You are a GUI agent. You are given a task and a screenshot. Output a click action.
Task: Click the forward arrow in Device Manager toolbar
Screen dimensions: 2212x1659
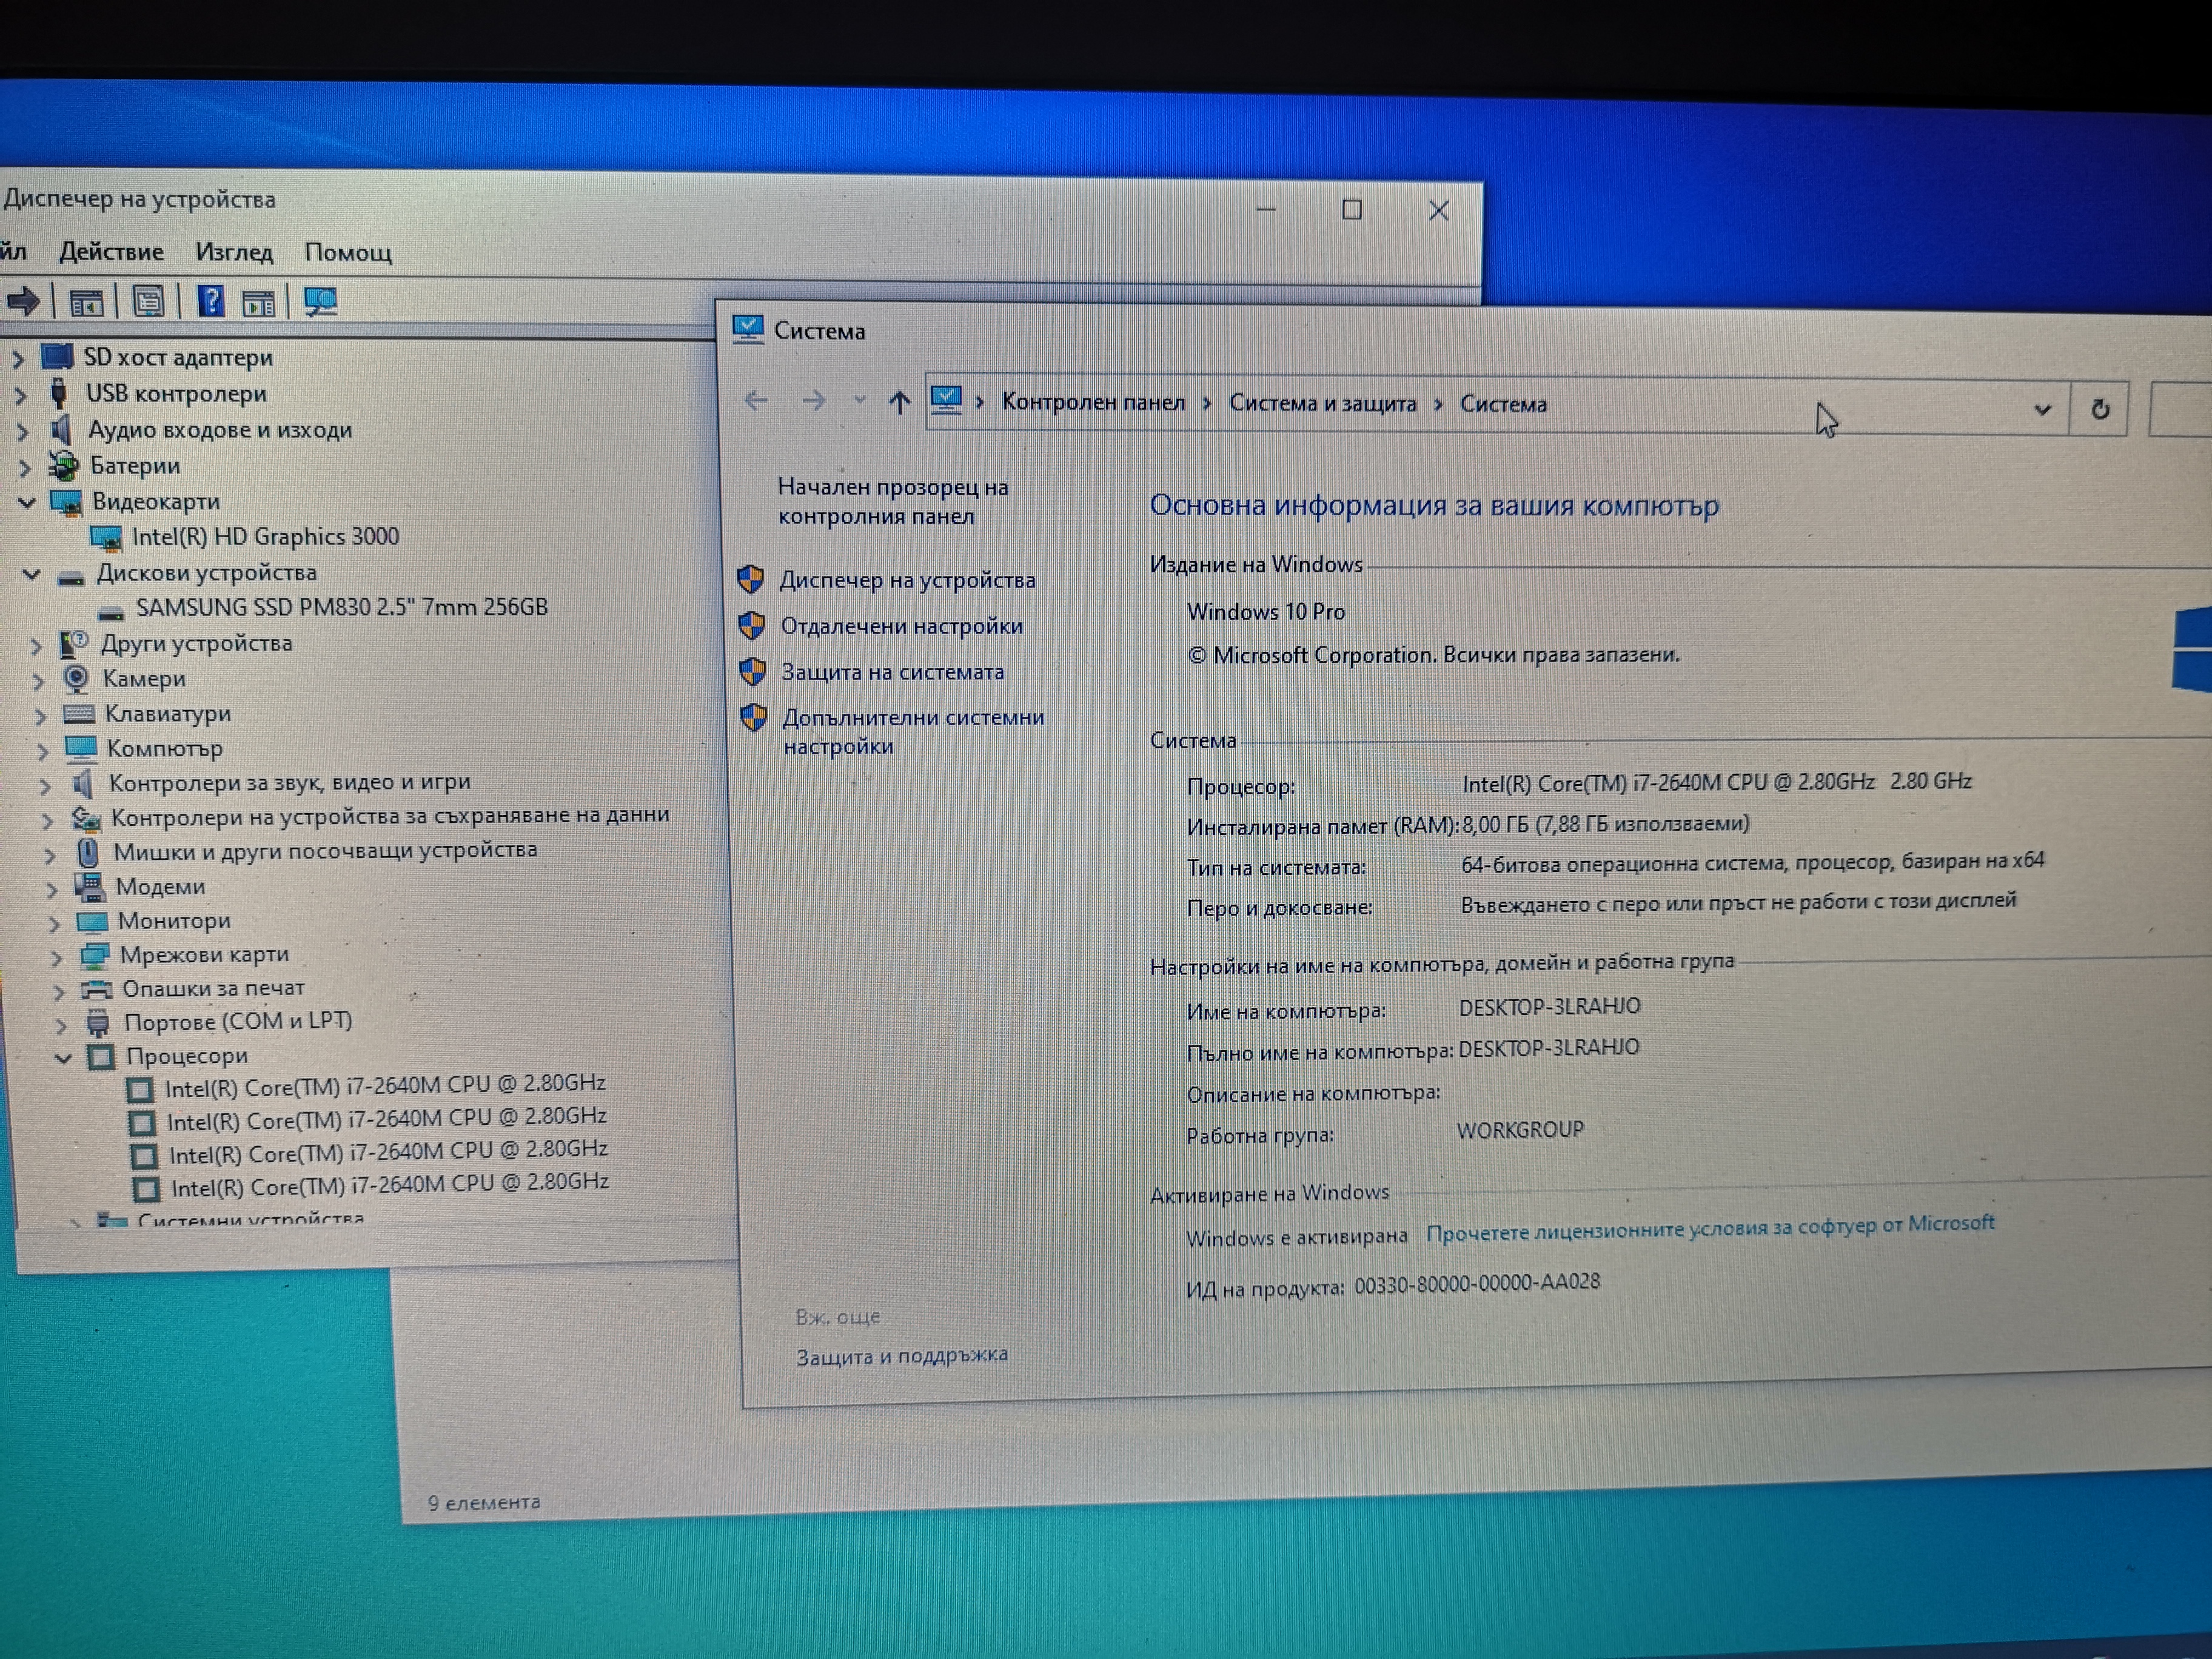(x=24, y=300)
